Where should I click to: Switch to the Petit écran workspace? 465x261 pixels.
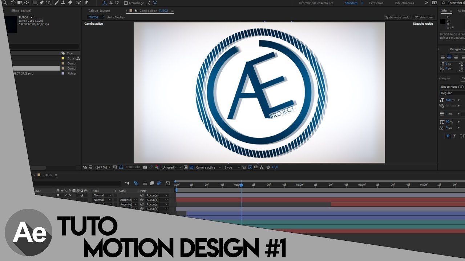[x=376, y=3]
